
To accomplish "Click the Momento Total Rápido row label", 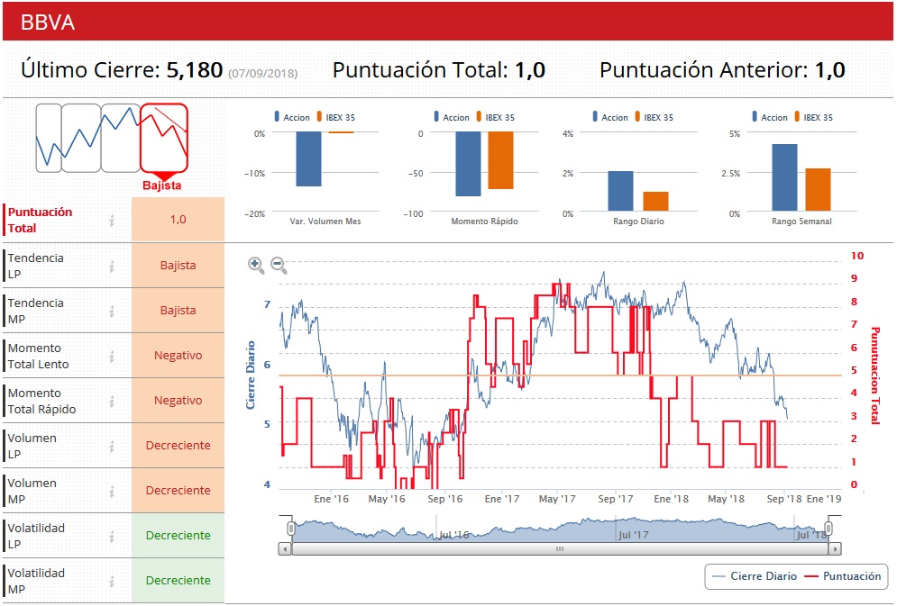I will pos(41,401).
